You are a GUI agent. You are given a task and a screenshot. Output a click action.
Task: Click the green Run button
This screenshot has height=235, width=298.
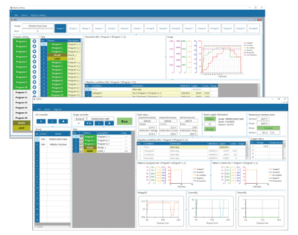[x=124, y=121]
